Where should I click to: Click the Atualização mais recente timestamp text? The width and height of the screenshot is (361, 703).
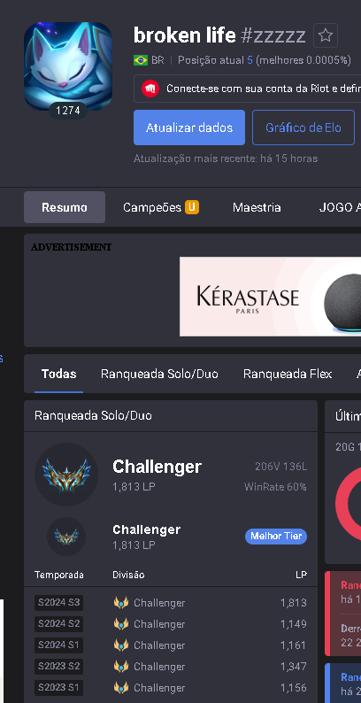(226, 158)
